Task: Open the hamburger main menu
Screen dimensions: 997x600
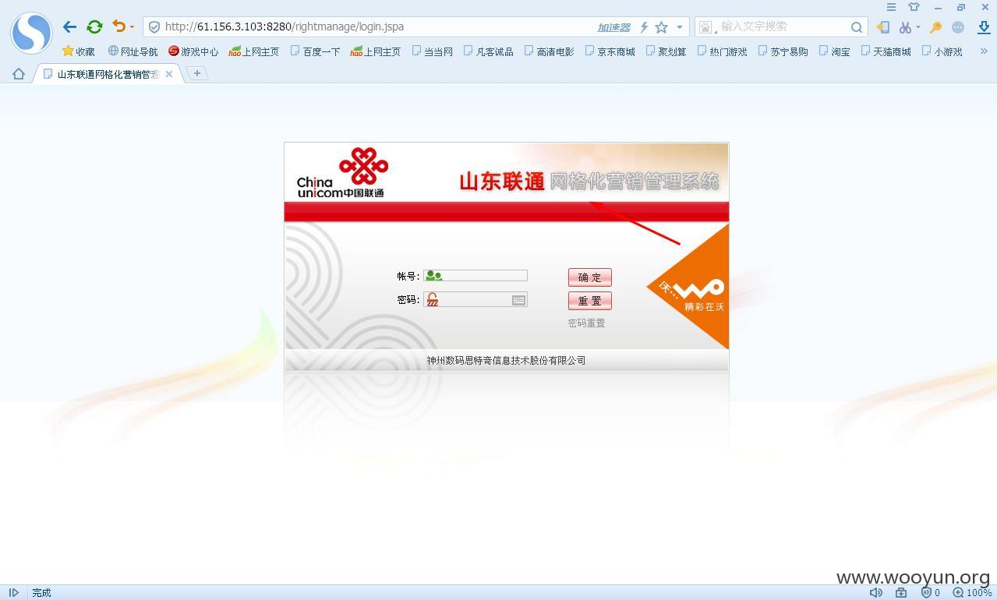Action: tap(891, 7)
